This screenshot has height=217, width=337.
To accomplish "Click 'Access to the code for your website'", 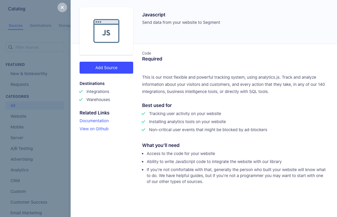I will [x=181, y=154].
